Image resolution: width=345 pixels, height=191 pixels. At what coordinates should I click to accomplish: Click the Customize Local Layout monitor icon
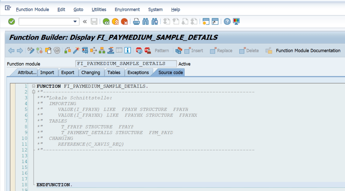tap(236, 22)
